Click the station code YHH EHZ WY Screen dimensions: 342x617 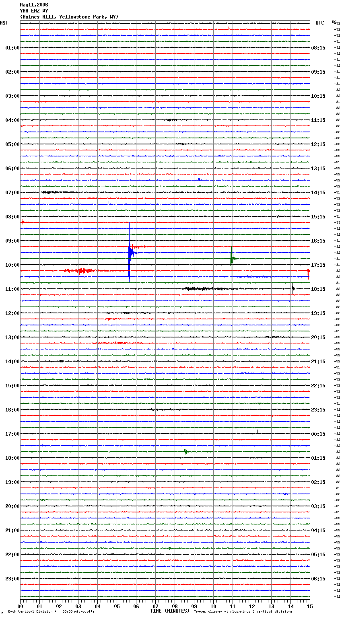click(x=34, y=11)
